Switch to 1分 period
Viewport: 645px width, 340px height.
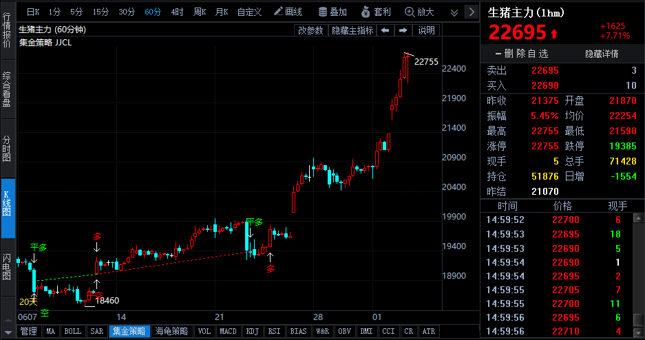pos(54,12)
